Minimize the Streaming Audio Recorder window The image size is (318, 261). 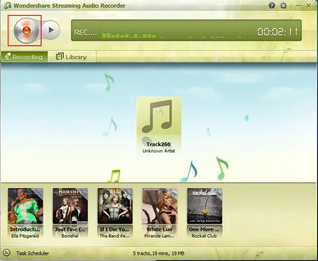point(298,5)
